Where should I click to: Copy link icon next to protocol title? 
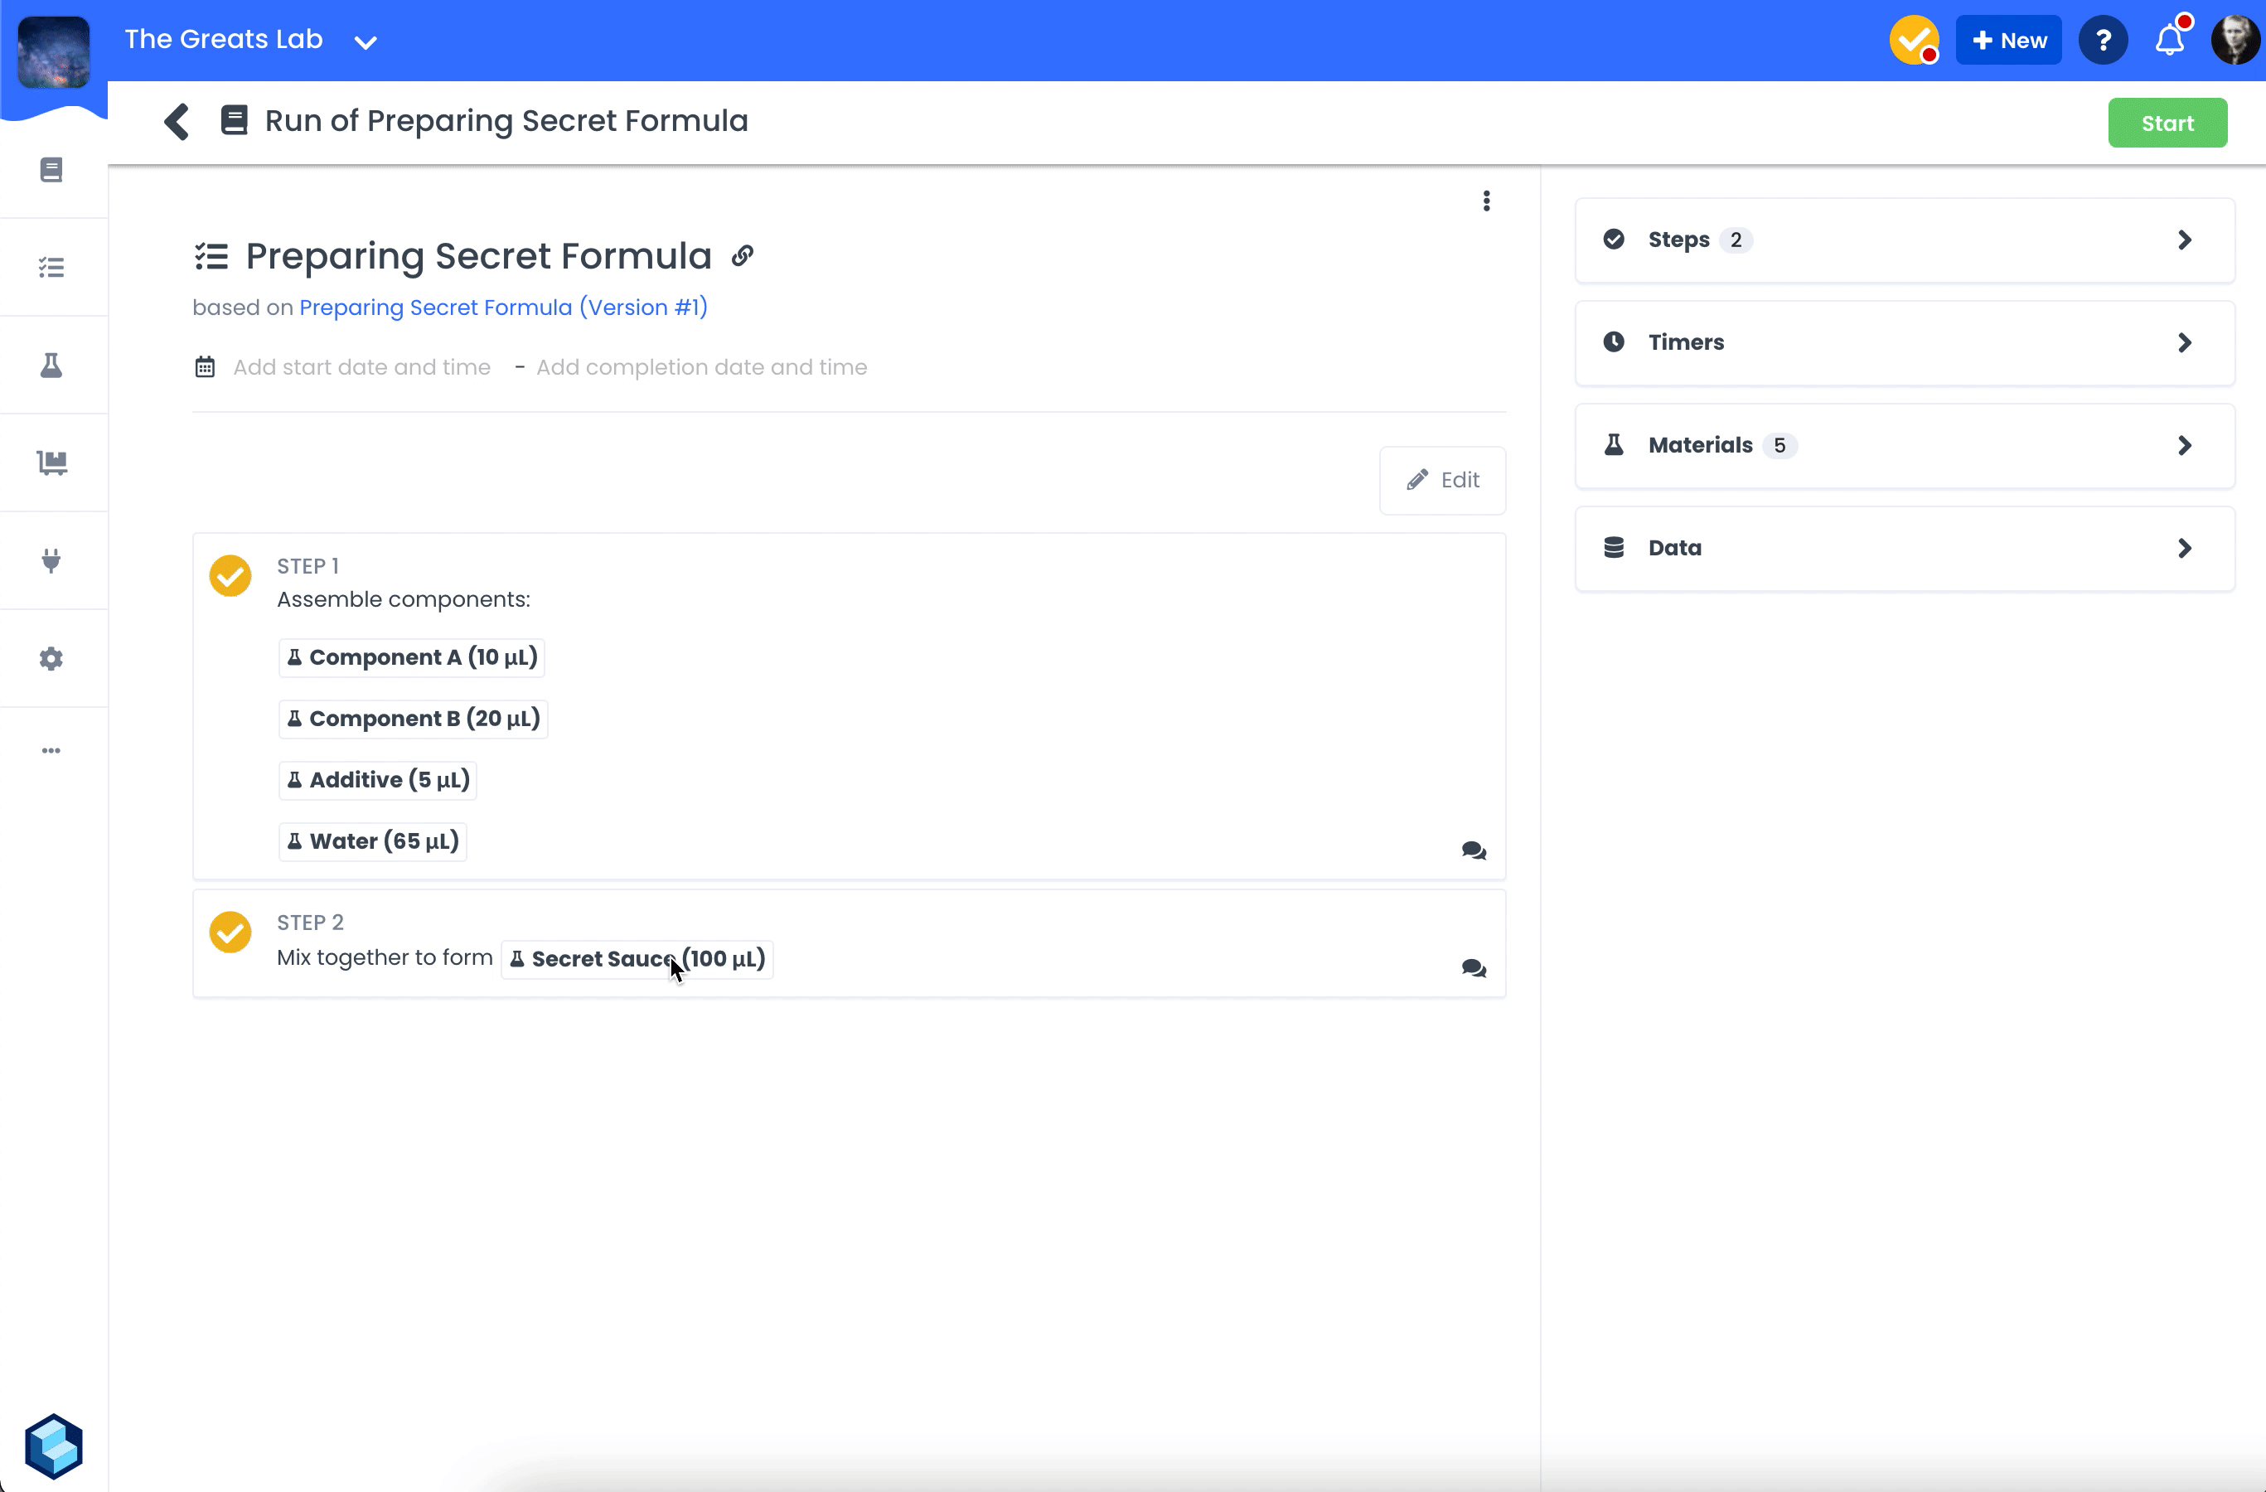(743, 255)
